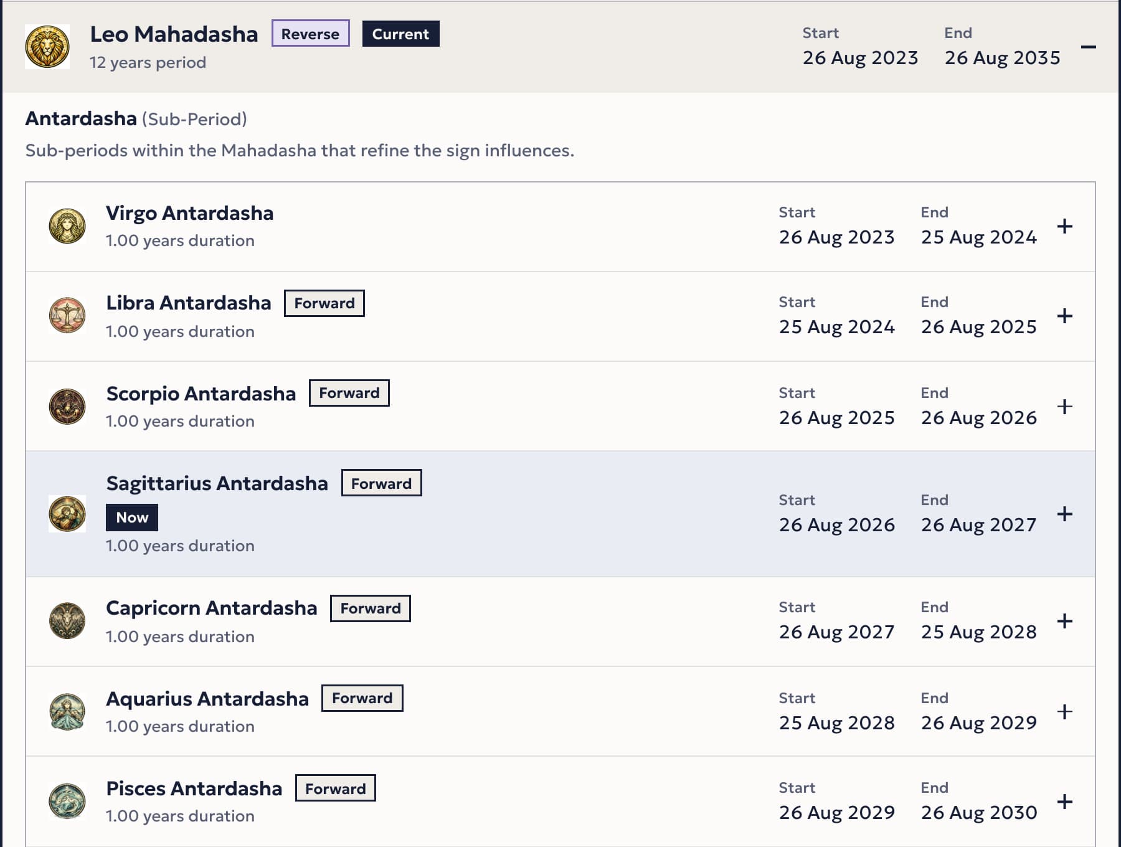Screen dimensions: 1121x847
Task: Click the Leo lion zodiac icon
Action: (47, 47)
